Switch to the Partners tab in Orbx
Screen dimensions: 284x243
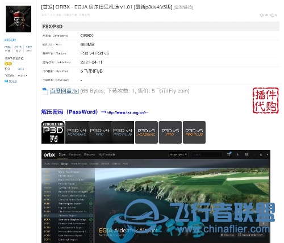click(75, 154)
